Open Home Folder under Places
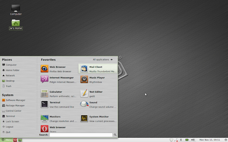228x142 pixels. (x=11, y=70)
